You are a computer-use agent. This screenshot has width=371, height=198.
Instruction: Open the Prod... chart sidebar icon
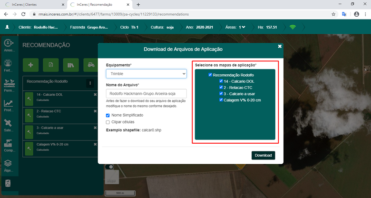pyautogui.click(x=9, y=106)
